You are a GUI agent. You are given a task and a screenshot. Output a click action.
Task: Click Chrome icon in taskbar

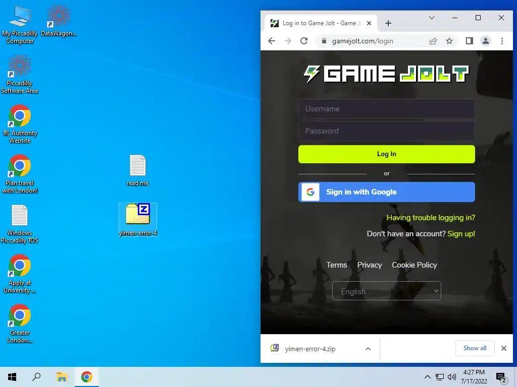click(x=86, y=377)
